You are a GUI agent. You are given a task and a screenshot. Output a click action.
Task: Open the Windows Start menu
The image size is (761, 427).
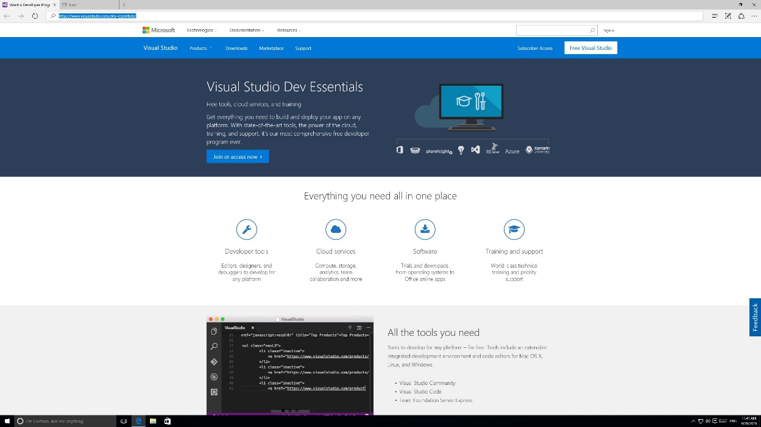tap(7, 421)
